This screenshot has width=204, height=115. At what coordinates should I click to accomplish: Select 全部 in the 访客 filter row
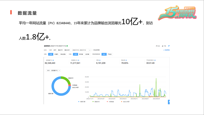tap(75, 54)
